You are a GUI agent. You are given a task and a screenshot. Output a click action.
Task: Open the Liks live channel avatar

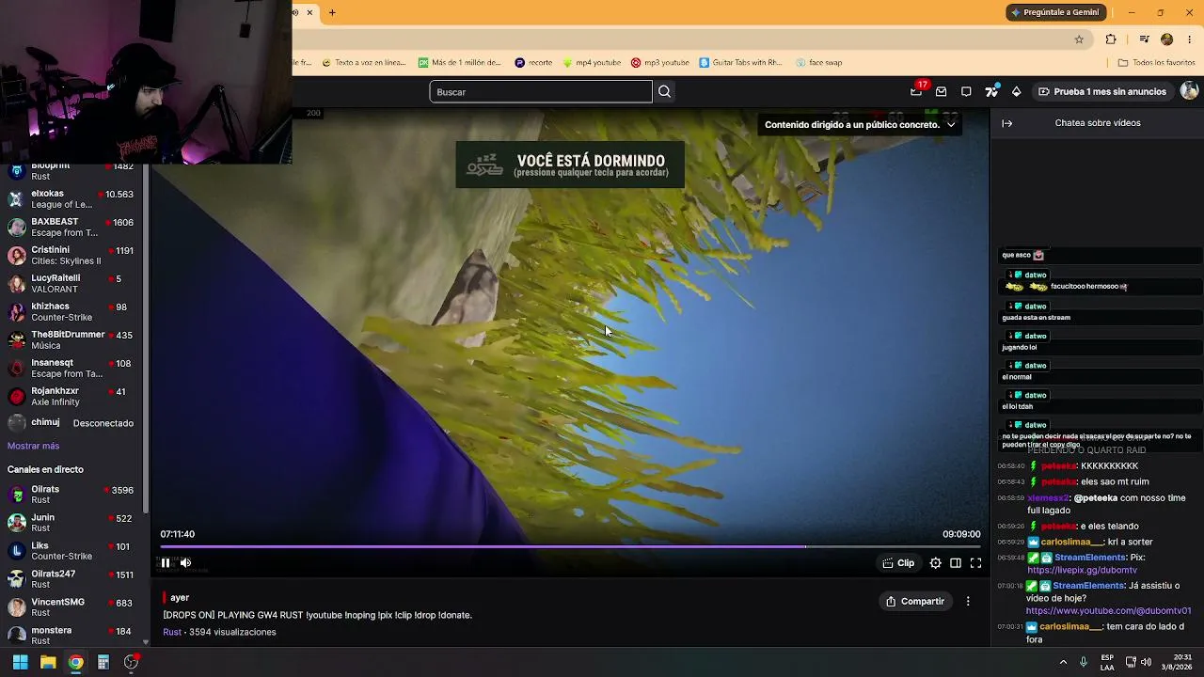(x=16, y=551)
